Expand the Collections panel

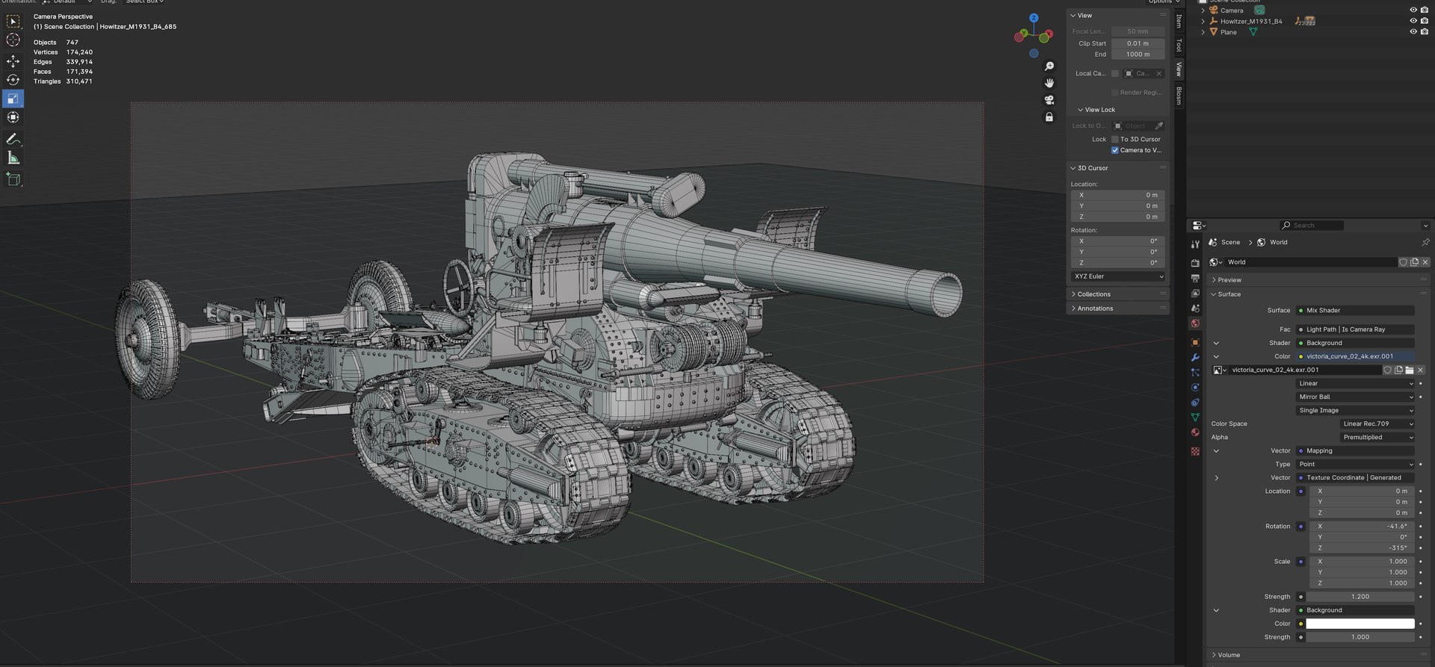(1117, 294)
